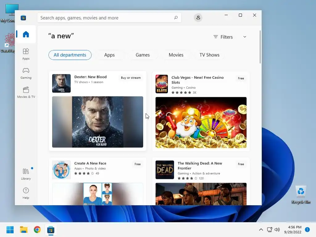
Task: Click Buy or stream for Dexter
Action: tap(131, 78)
